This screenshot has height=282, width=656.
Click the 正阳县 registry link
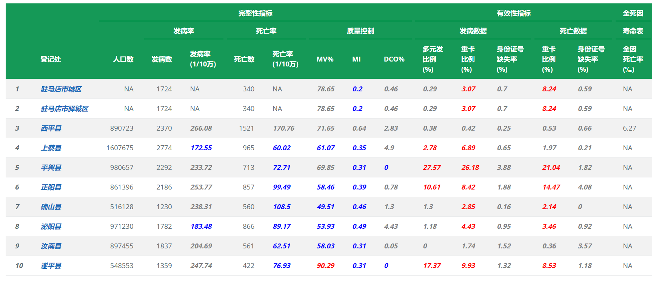51,187
